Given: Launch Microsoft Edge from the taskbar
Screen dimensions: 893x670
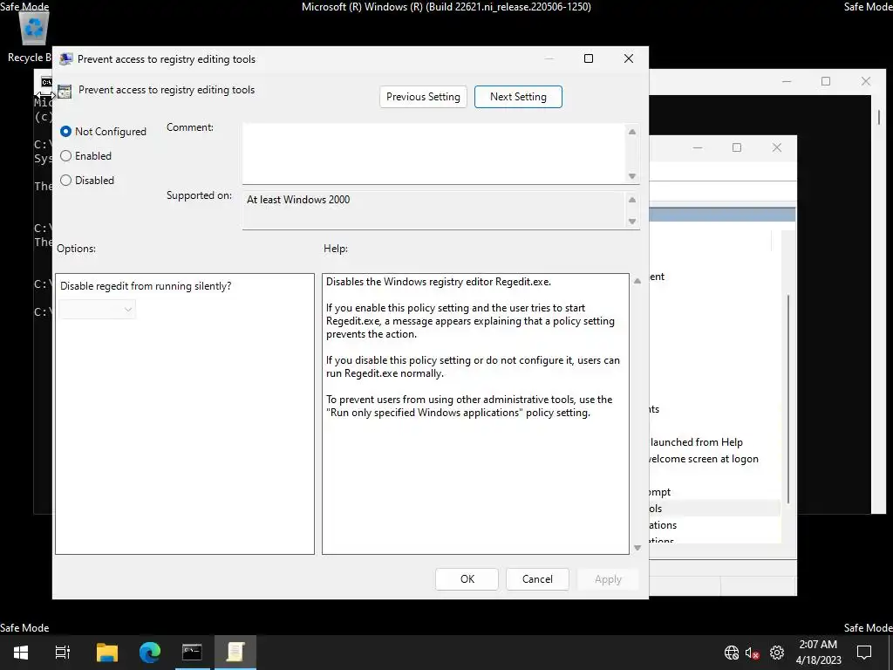Looking at the screenshot, I should [x=150, y=652].
